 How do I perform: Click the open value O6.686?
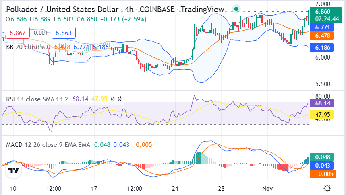click(x=16, y=19)
